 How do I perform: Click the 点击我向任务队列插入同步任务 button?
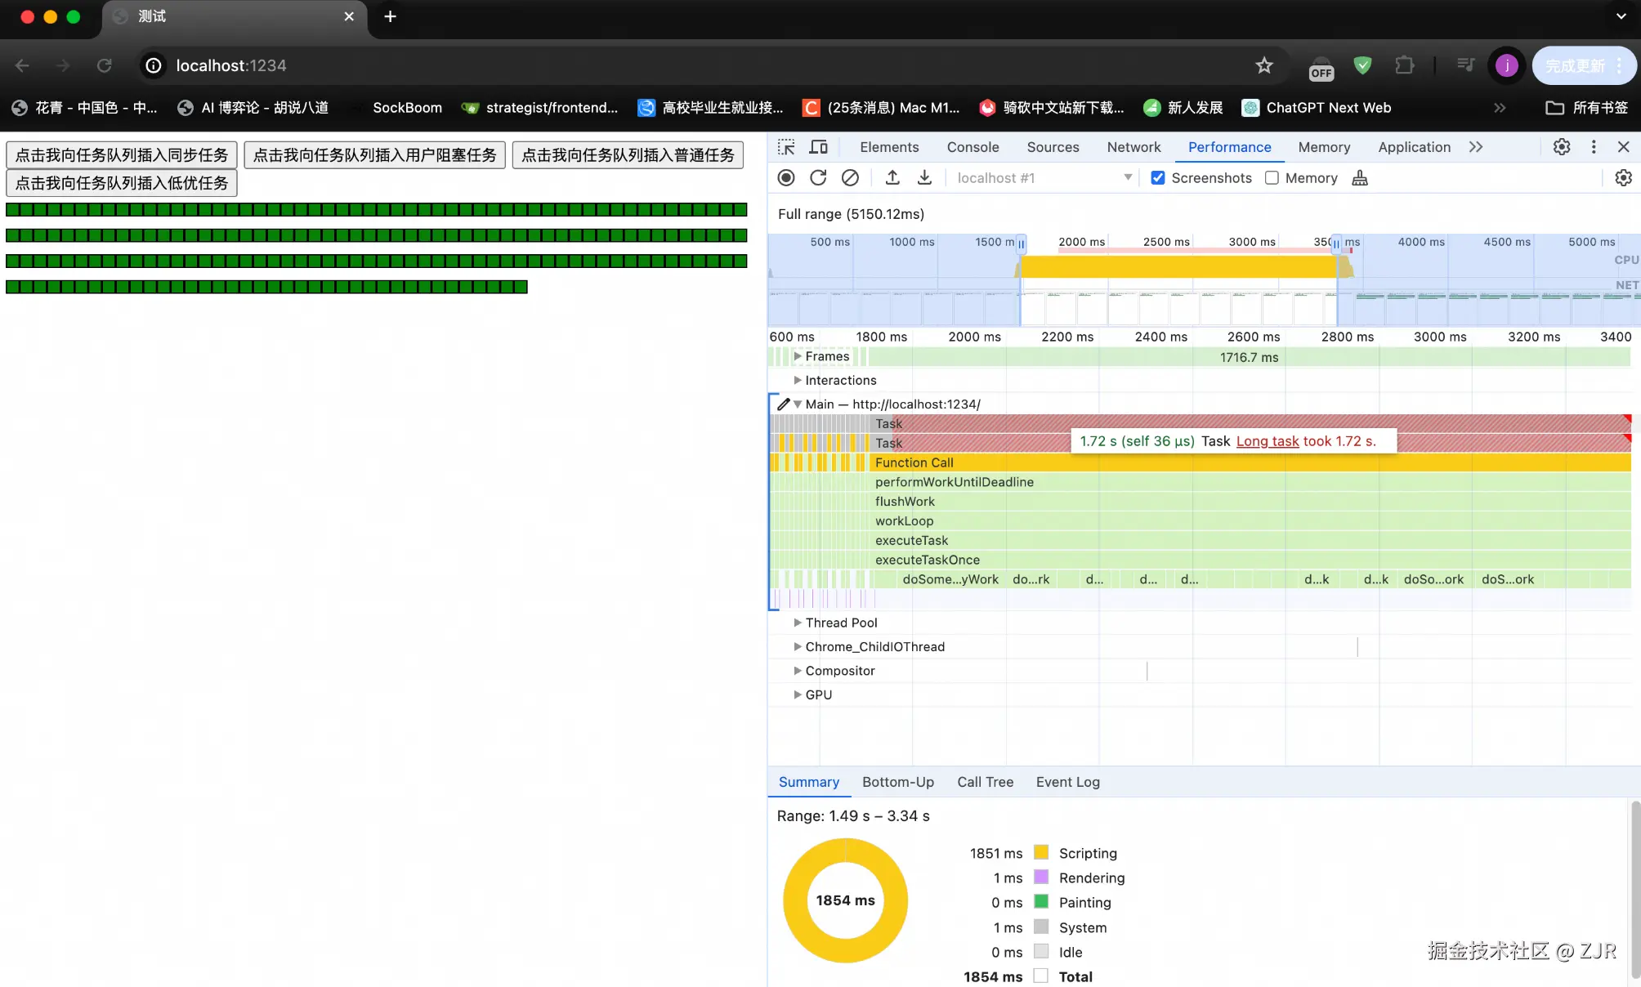pyautogui.click(x=122, y=155)
